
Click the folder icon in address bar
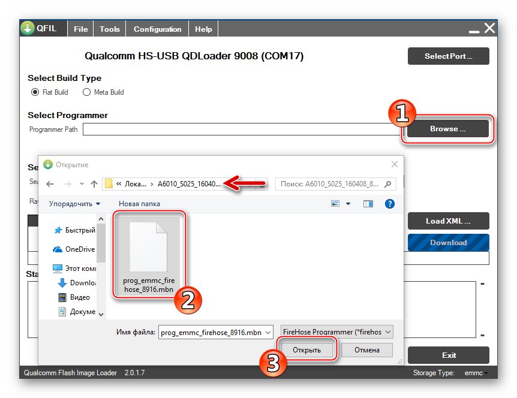click(109, 184)
